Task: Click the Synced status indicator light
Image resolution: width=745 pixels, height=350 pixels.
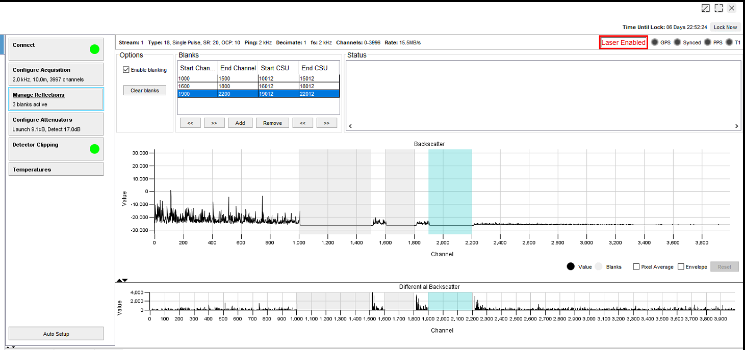Action: point(677,42)
